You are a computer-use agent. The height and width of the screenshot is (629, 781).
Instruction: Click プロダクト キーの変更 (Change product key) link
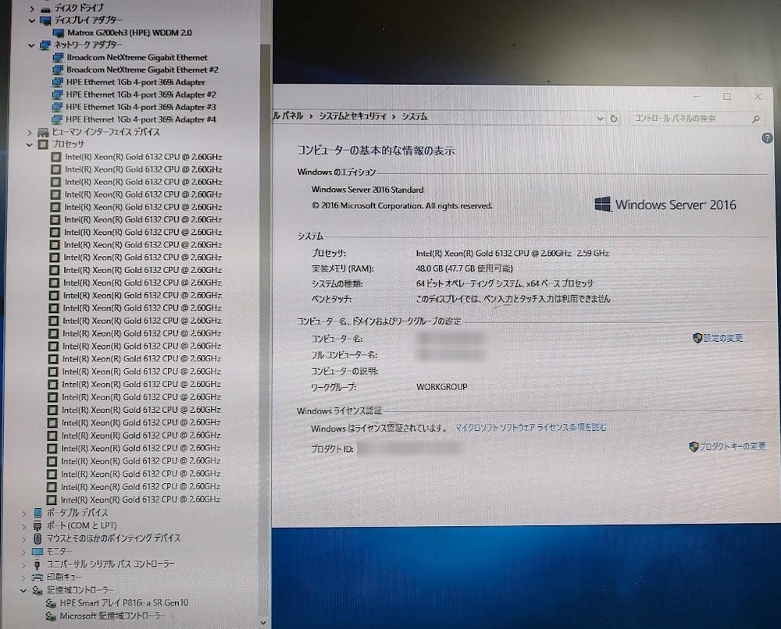[733, 446]
